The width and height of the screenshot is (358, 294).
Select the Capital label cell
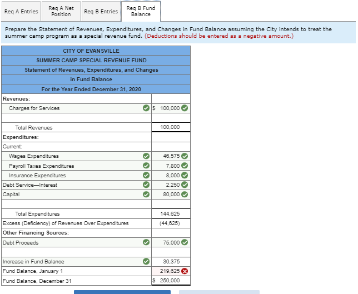77,195
